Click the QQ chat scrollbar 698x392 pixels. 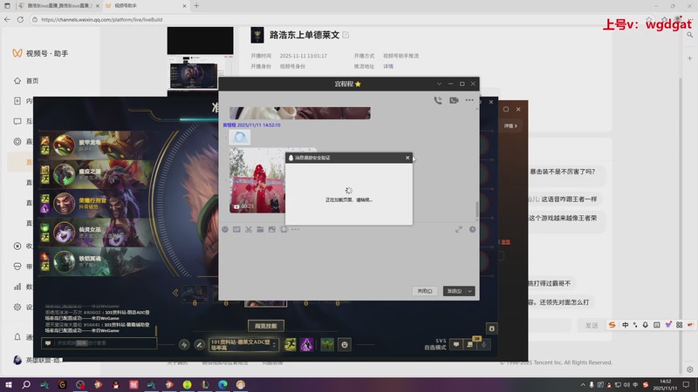[x=476, y=209]
